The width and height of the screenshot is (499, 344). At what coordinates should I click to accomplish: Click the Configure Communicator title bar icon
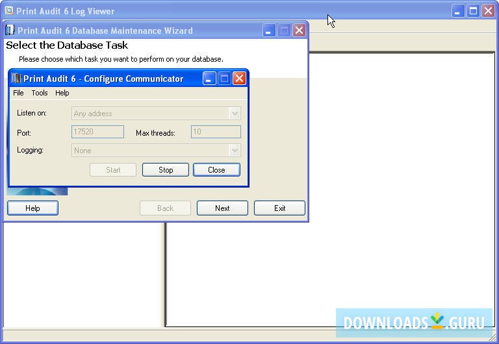pyautogui.click(x=16, y=78)
